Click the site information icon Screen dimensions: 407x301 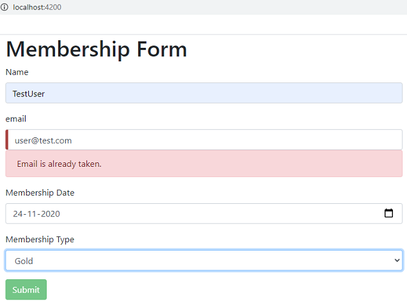(x=4, y=6)
